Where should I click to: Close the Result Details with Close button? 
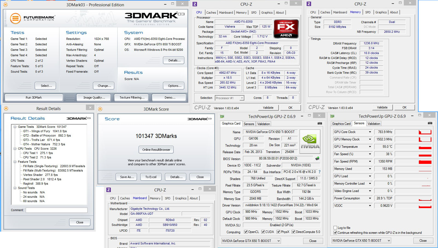tap(80, 222)
